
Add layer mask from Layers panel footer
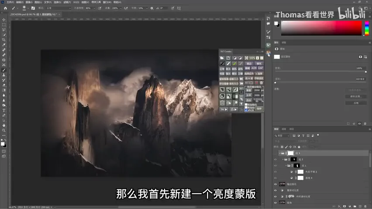(344, 206)
